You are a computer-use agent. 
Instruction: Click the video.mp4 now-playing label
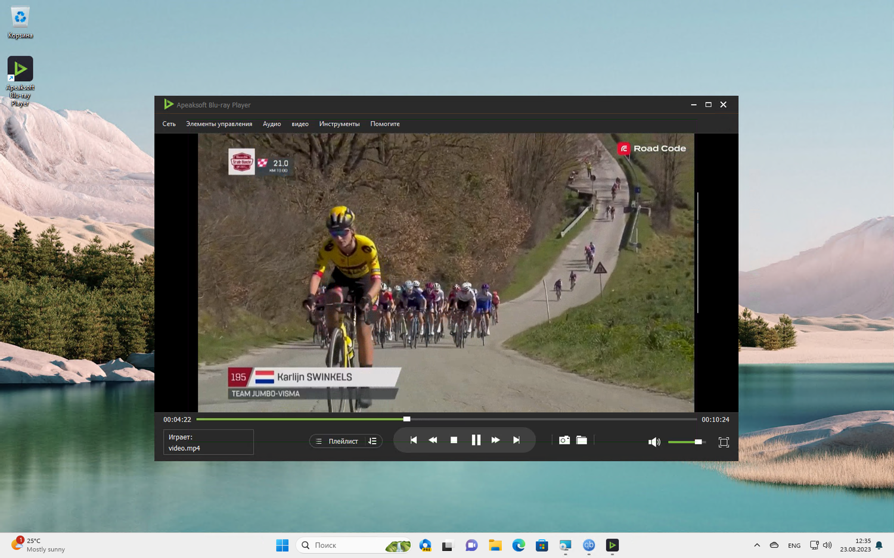pyautogui.click(x=184, y=448)
